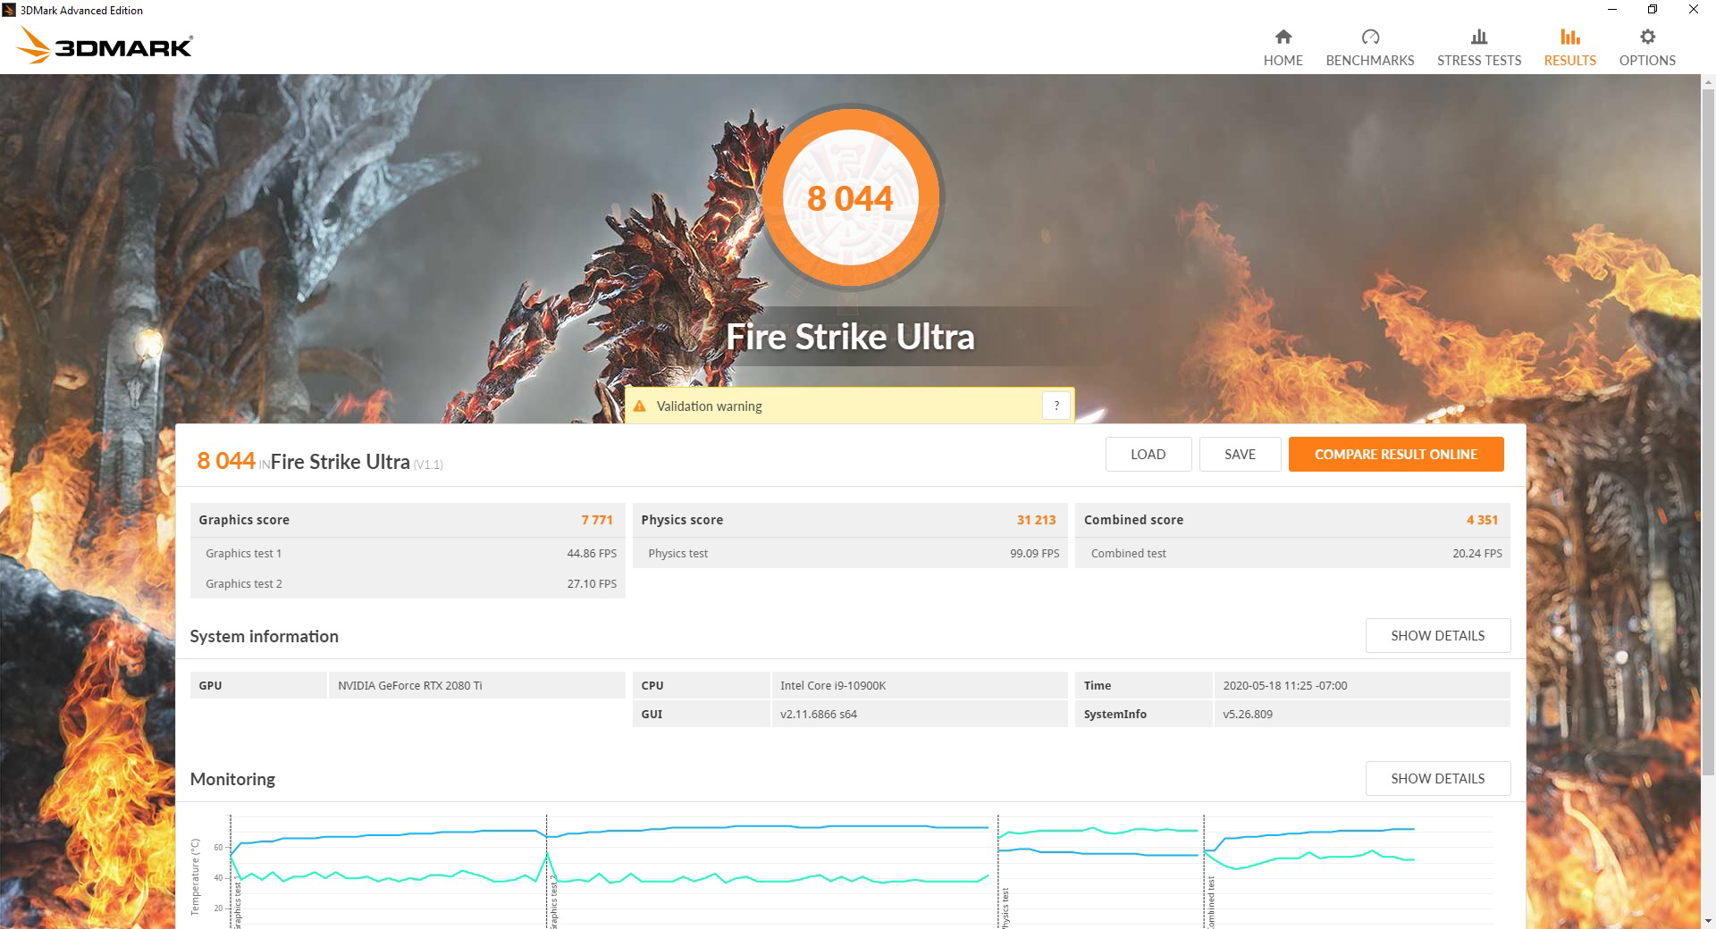Click the SAVE button

tap(1240, 454)
